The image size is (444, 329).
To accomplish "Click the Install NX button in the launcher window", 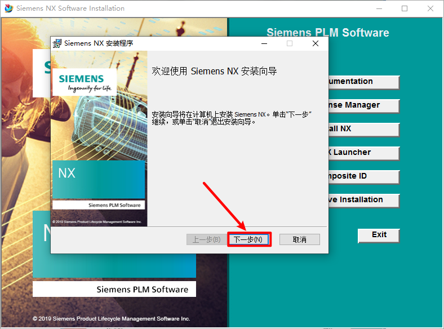I will [x=364, y=130].
